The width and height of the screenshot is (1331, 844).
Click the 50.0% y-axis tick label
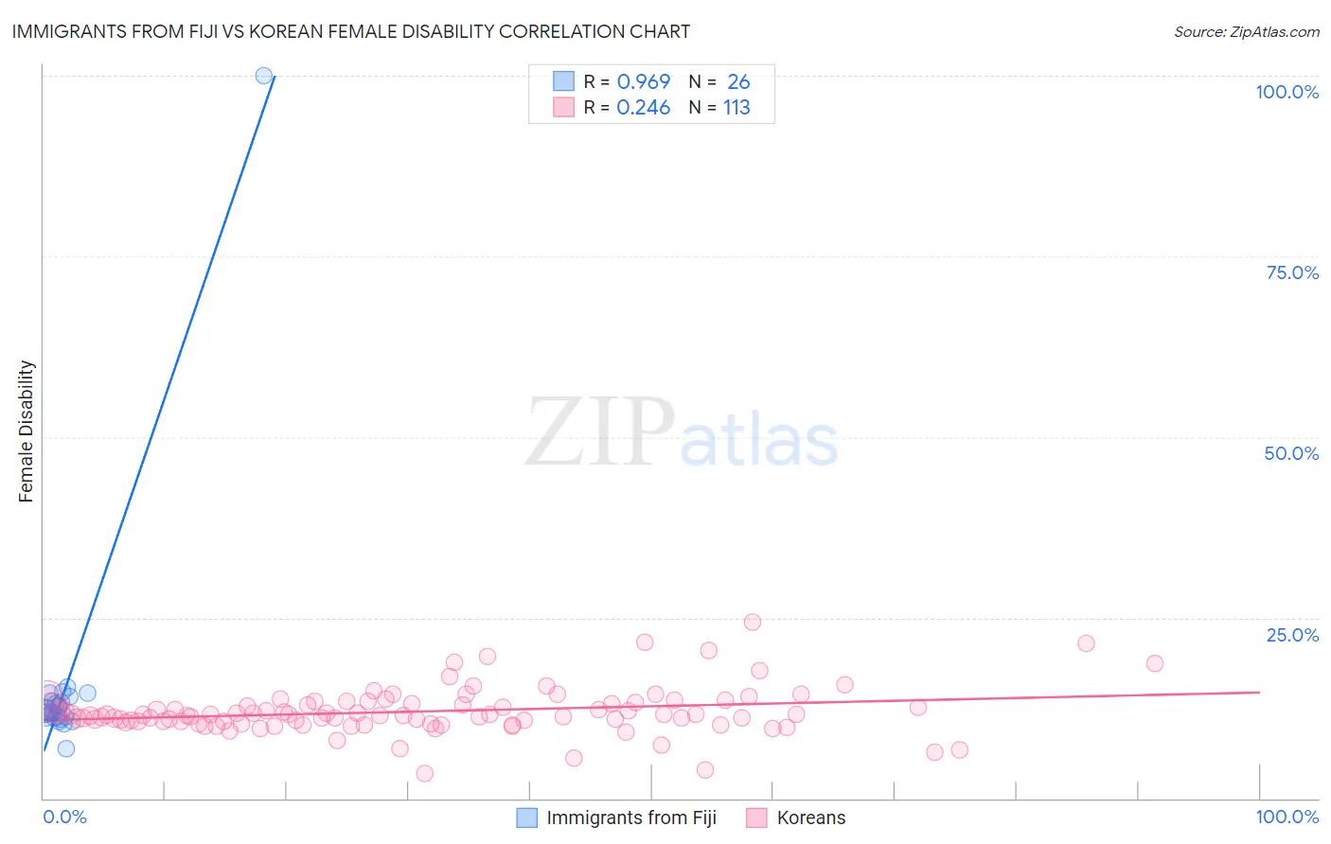point(1291,453)
